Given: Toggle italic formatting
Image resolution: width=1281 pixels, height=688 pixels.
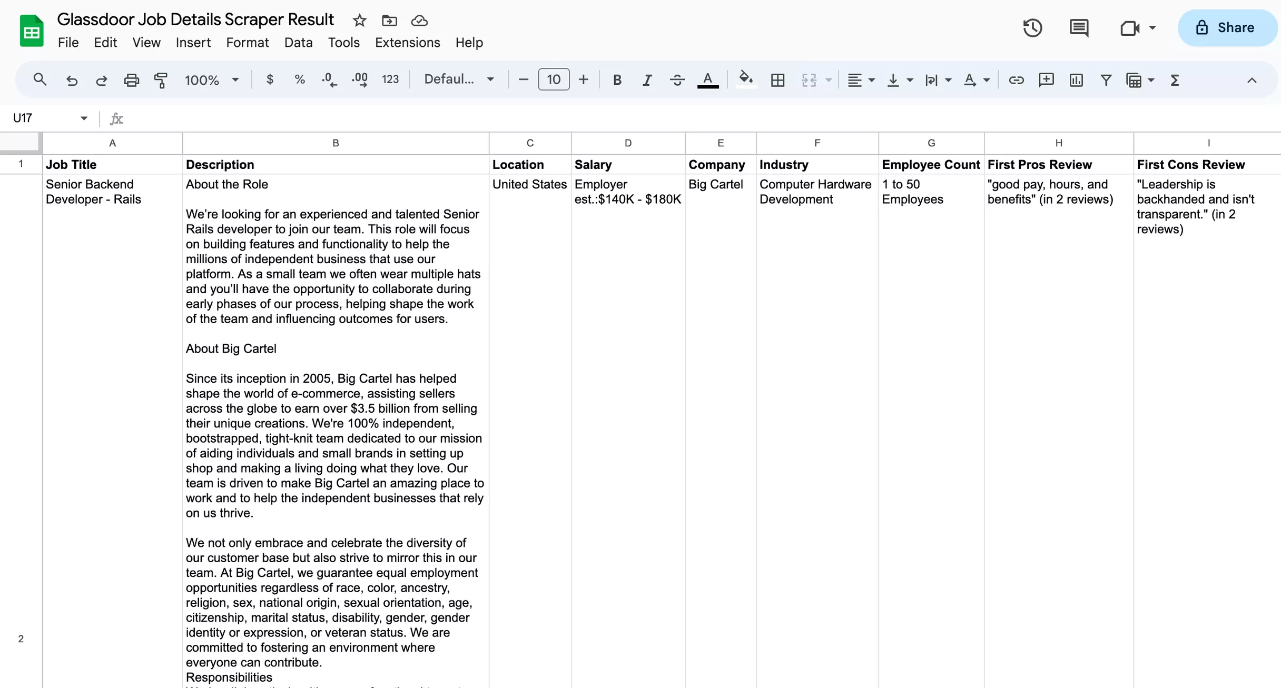Looking at the screenshot, I should [647, 80].
